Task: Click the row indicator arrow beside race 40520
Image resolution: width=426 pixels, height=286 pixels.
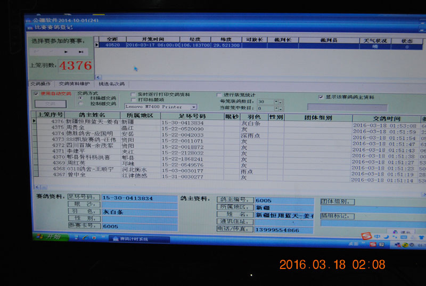Action: point(97,46)
